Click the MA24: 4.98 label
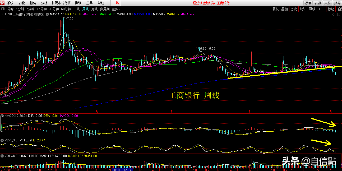342x171 pixels. tap(188, 14)
